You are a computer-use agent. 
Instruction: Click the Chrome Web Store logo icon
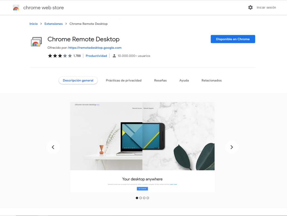(x=16, y=7)
